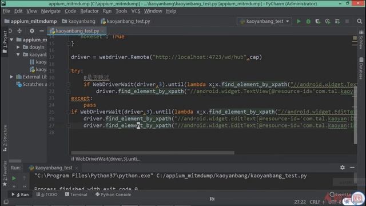Open the Event Log
This screenshot has width=366, height=206.
(x=340, y=195)
